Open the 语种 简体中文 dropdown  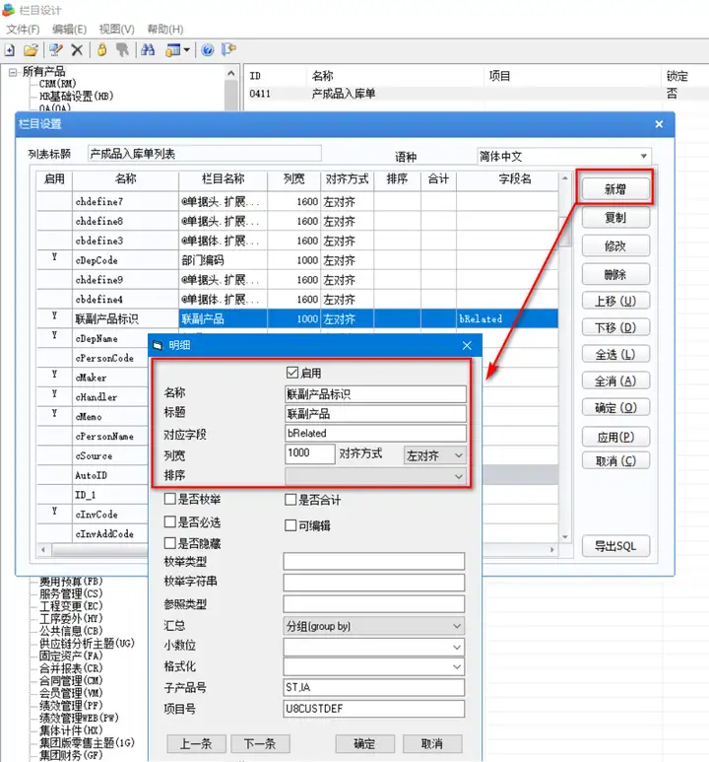564,157
